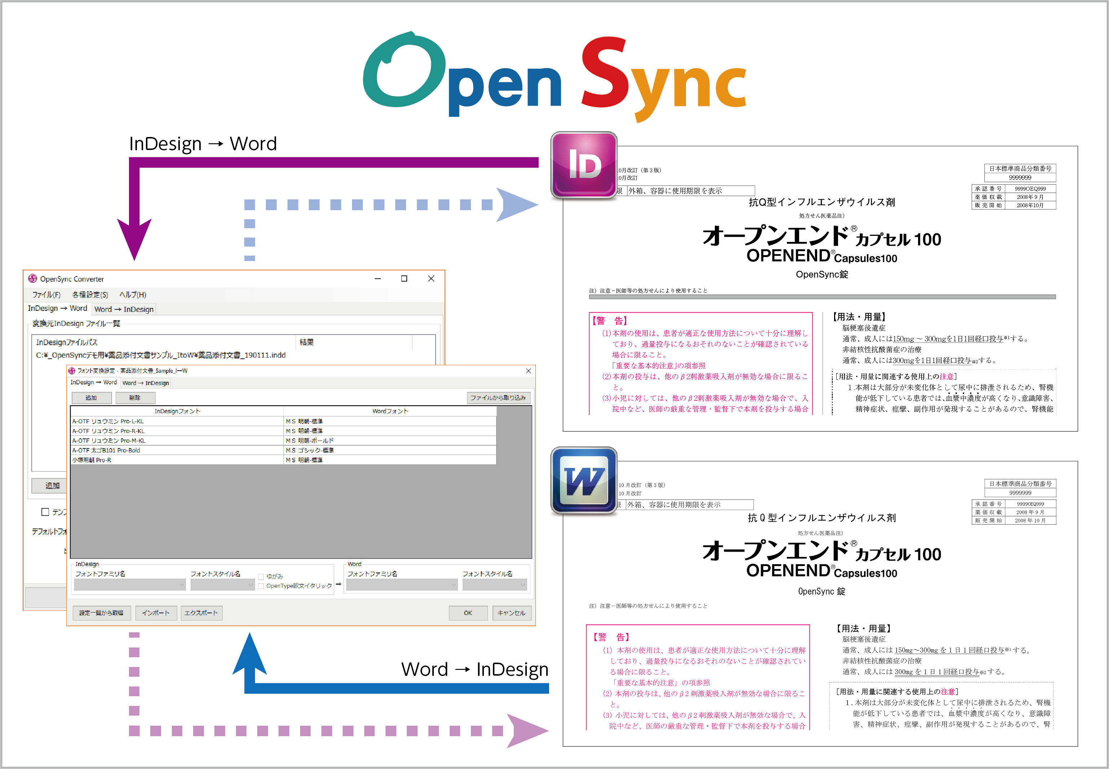Click the フォント変換設定 dialog title icon
Image resolution: width=1109 pixels, height=769 pixels.
point(72,371)
